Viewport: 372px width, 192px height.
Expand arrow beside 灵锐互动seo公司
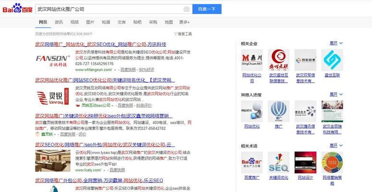click(x=112, y=106)
